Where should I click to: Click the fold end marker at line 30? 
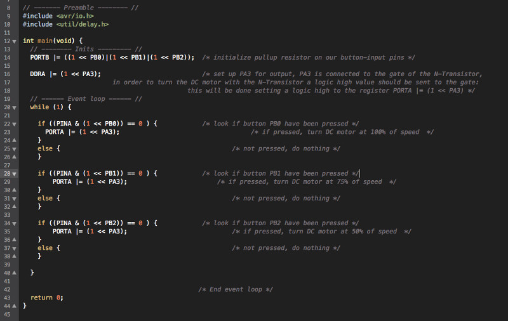[x=14, y=190]
